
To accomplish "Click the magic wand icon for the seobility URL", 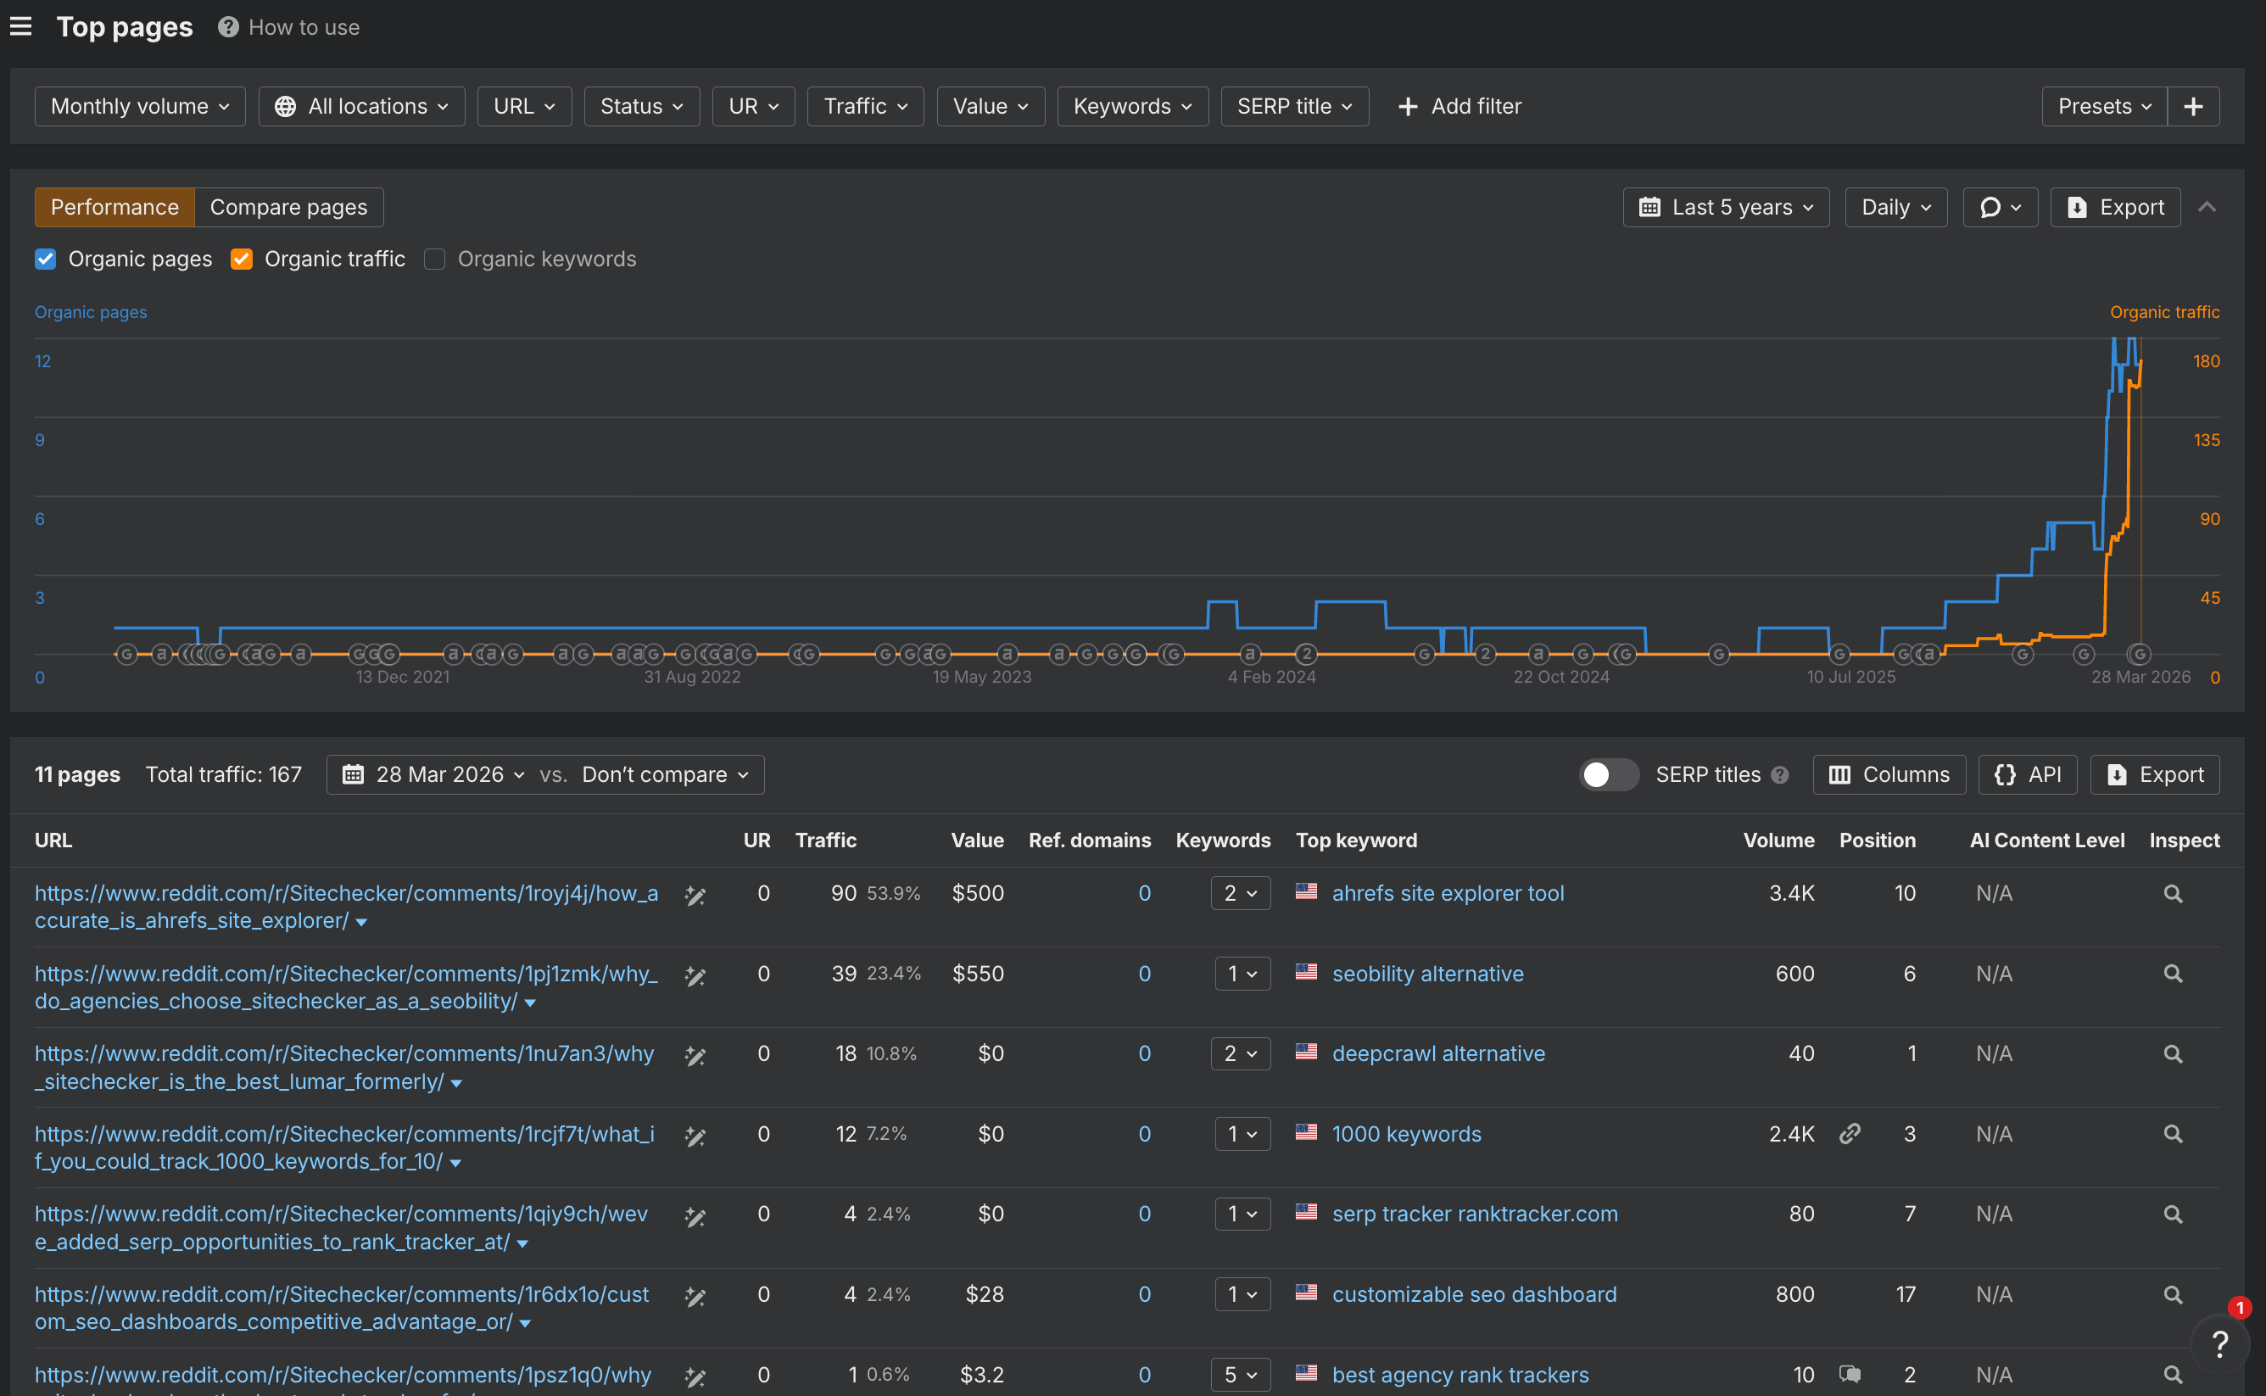I will (695, 975).
